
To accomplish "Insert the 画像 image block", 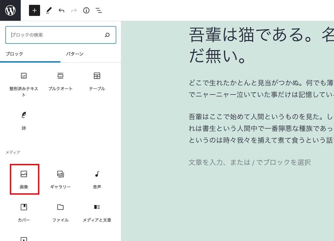I will click(24, 179).
